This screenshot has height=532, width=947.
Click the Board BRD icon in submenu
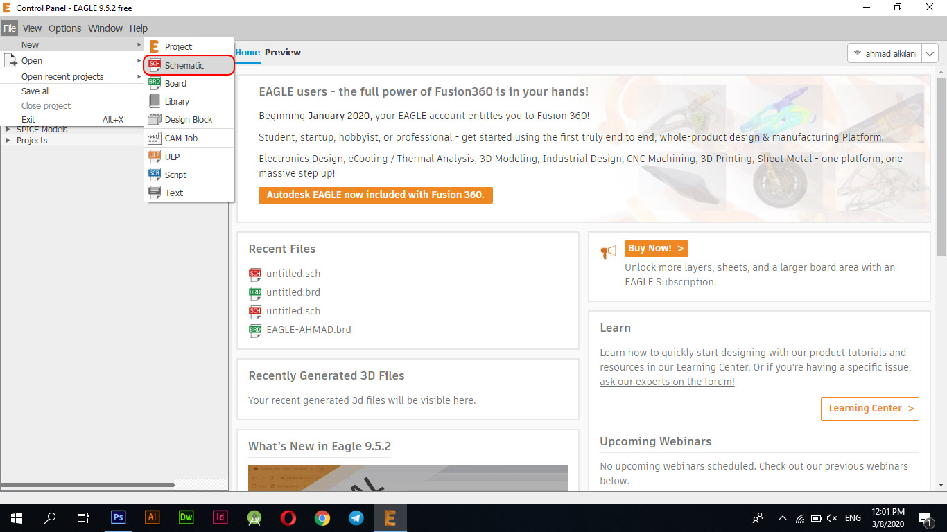pyautogui.click(x=155, y=83)
